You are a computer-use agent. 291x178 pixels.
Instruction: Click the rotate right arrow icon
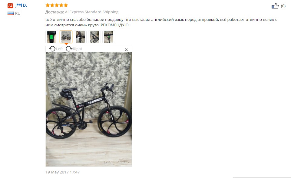click(x=69, y=49)
